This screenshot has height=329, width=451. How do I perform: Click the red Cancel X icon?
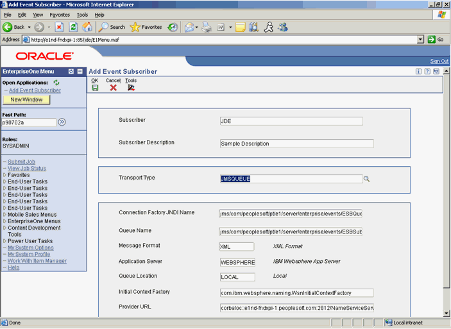pos(114,88)
